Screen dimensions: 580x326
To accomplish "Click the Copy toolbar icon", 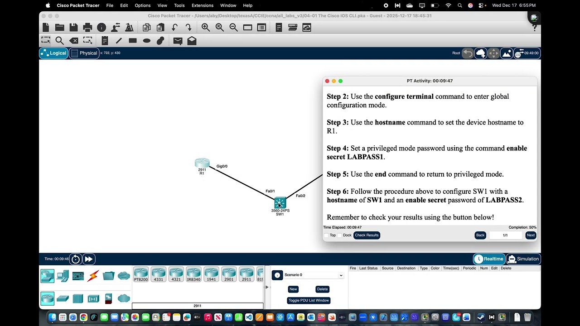I will click(x=146, y=28).
